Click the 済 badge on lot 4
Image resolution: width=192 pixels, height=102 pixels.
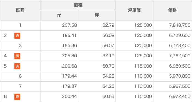pyautogui.click(x=17, y=56)
